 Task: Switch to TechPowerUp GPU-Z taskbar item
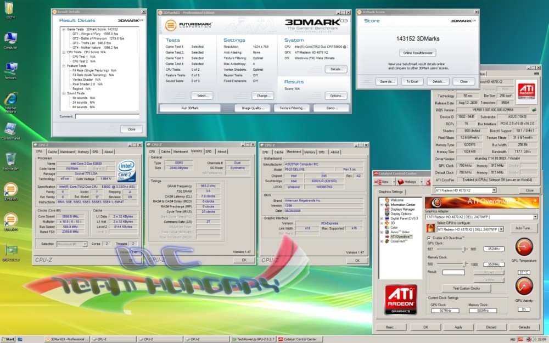[254, 339]
